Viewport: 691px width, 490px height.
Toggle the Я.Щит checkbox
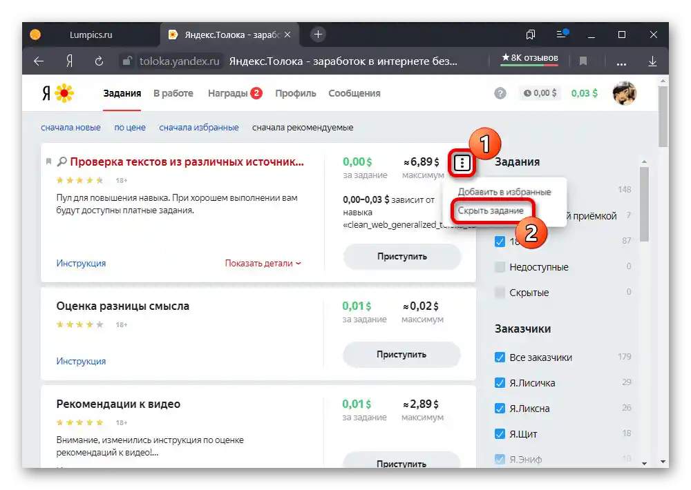[500, 433]
